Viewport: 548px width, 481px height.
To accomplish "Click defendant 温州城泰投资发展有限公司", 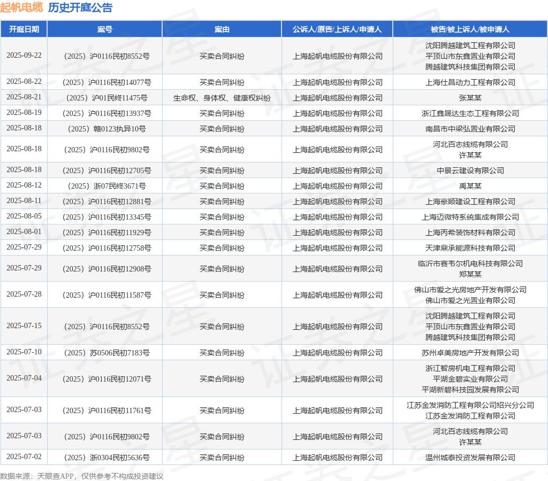I will pos(470,458).
